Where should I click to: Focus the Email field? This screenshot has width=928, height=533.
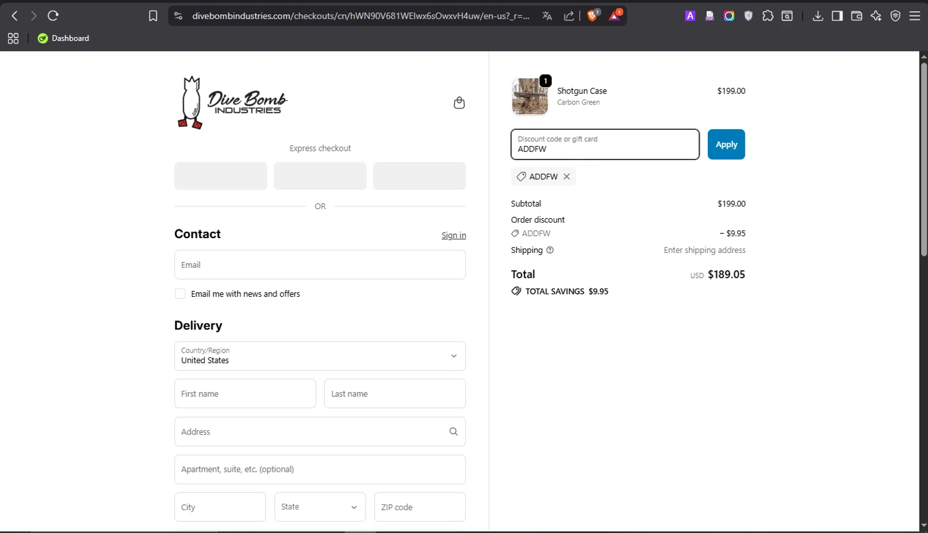tap(320, 265)
